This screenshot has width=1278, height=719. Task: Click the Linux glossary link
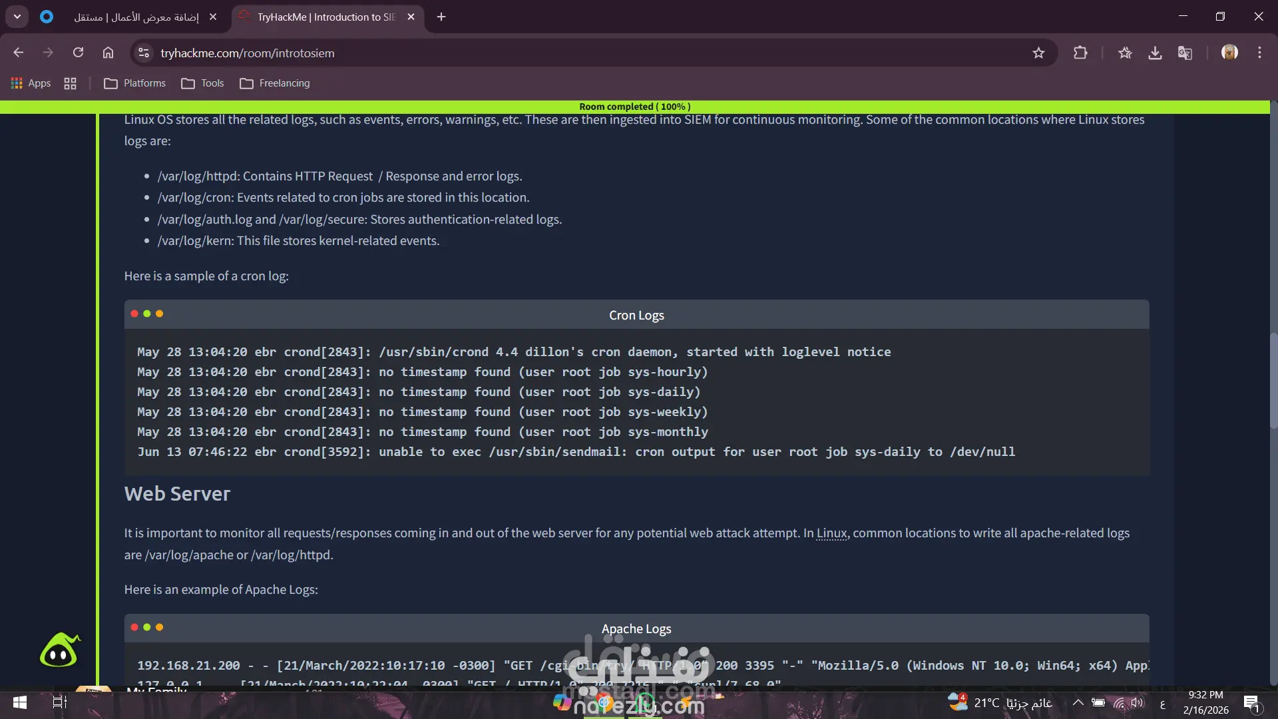point(831,533)
